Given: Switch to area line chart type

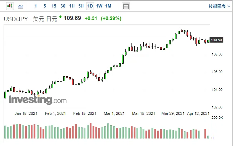Looking at the screenshot, I should (x=20, y=6).
